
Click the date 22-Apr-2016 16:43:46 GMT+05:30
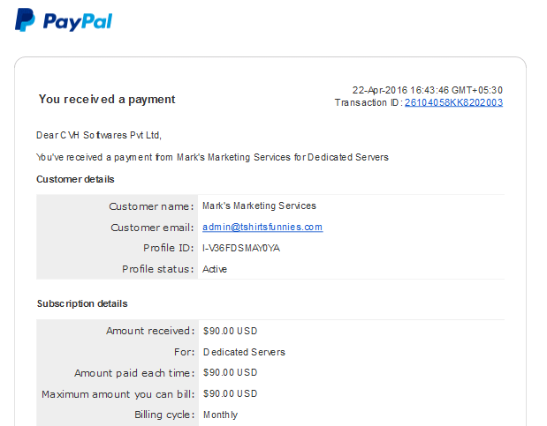428,90
